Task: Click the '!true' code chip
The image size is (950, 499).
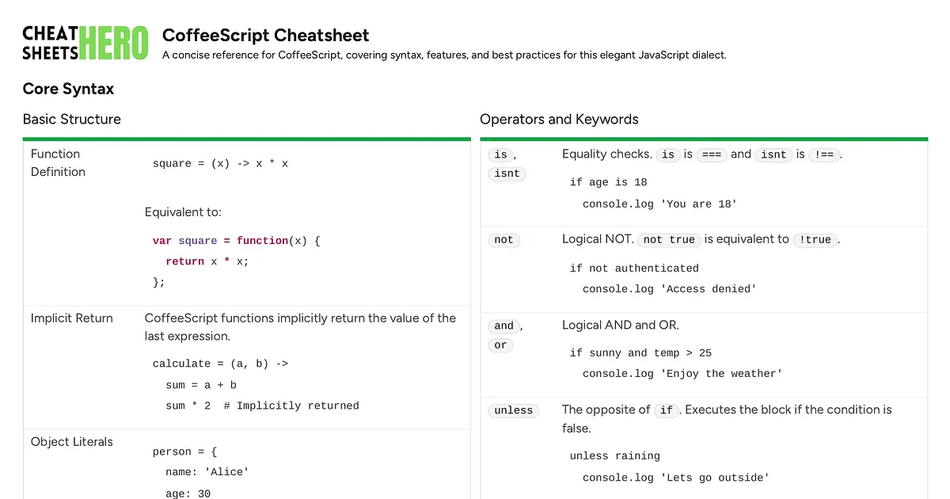Action: click(815, 240)
